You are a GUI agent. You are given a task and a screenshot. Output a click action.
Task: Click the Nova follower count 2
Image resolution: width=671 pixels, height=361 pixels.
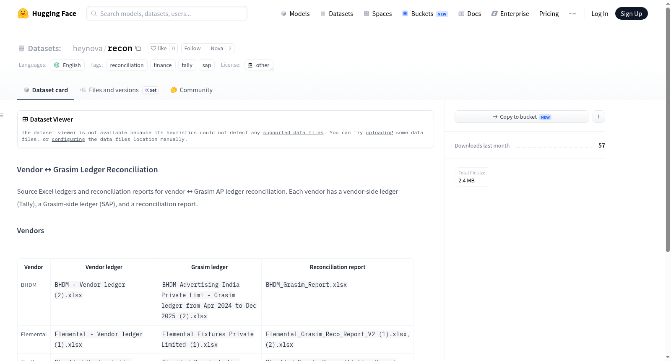coord(230,48)
